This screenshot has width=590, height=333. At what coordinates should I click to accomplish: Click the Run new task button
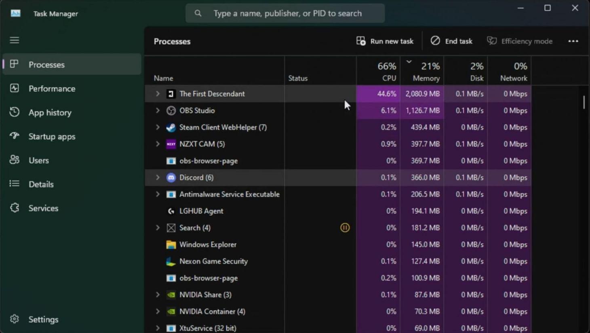pos(385,41)
